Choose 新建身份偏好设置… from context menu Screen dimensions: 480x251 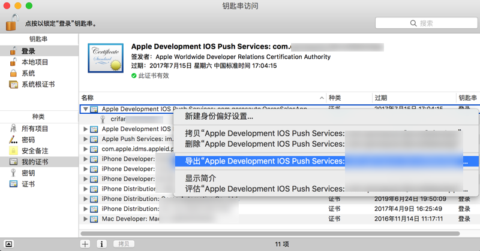pyautogui.click(x=326, y=116)
